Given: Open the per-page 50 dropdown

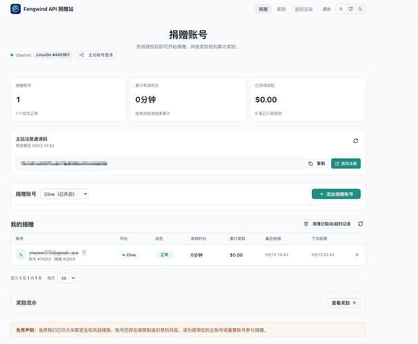Looking at the screenshot, I should coord(67,278).
